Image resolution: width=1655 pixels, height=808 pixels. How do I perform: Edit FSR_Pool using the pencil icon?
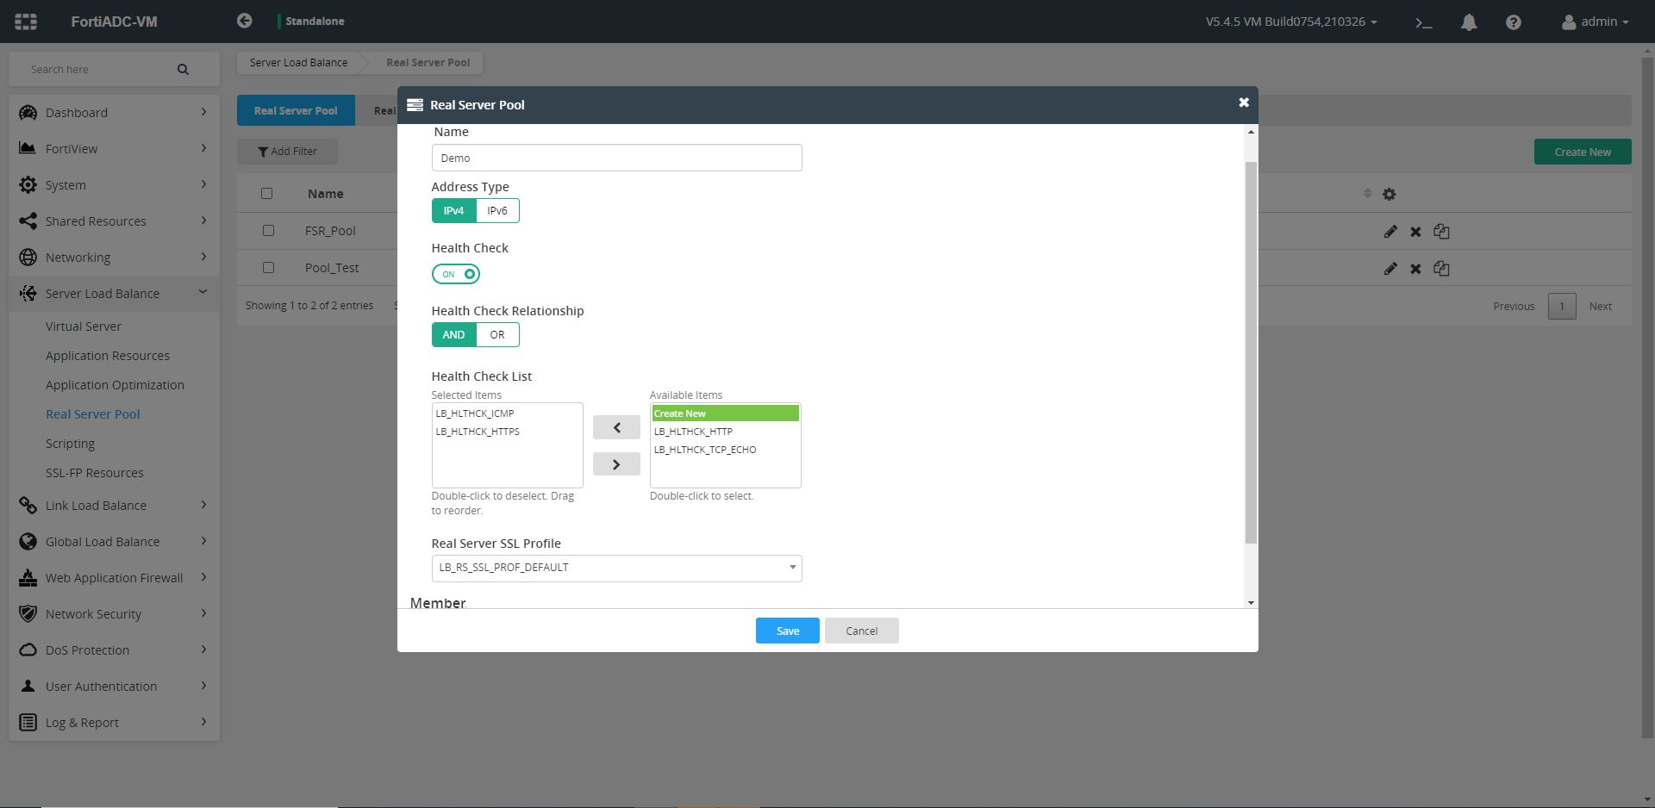click(x=1390, y=231)
